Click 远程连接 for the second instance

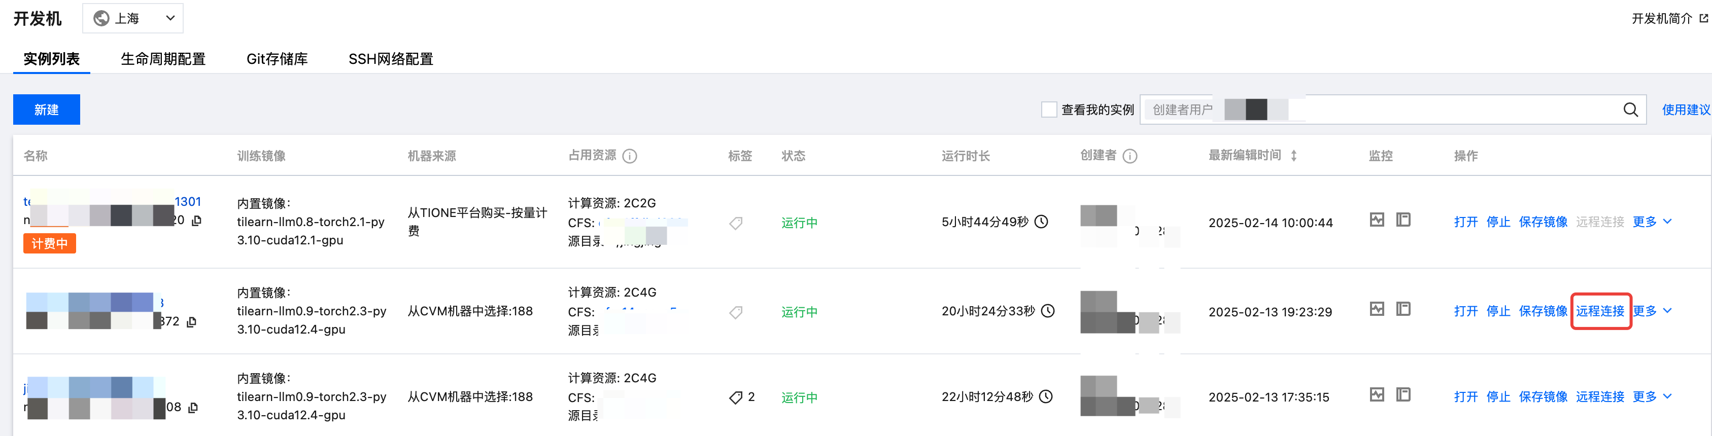(x=1600, y=311)
